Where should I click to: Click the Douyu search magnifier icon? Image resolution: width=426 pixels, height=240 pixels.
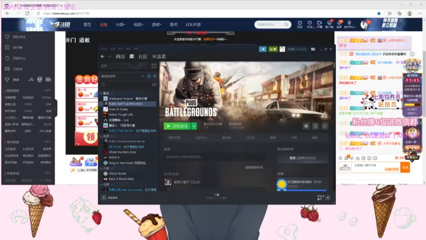click(x=286, y=25)
